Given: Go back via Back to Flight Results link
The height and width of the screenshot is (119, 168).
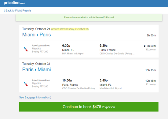Looking at the screenshot, I should [18, 10].
